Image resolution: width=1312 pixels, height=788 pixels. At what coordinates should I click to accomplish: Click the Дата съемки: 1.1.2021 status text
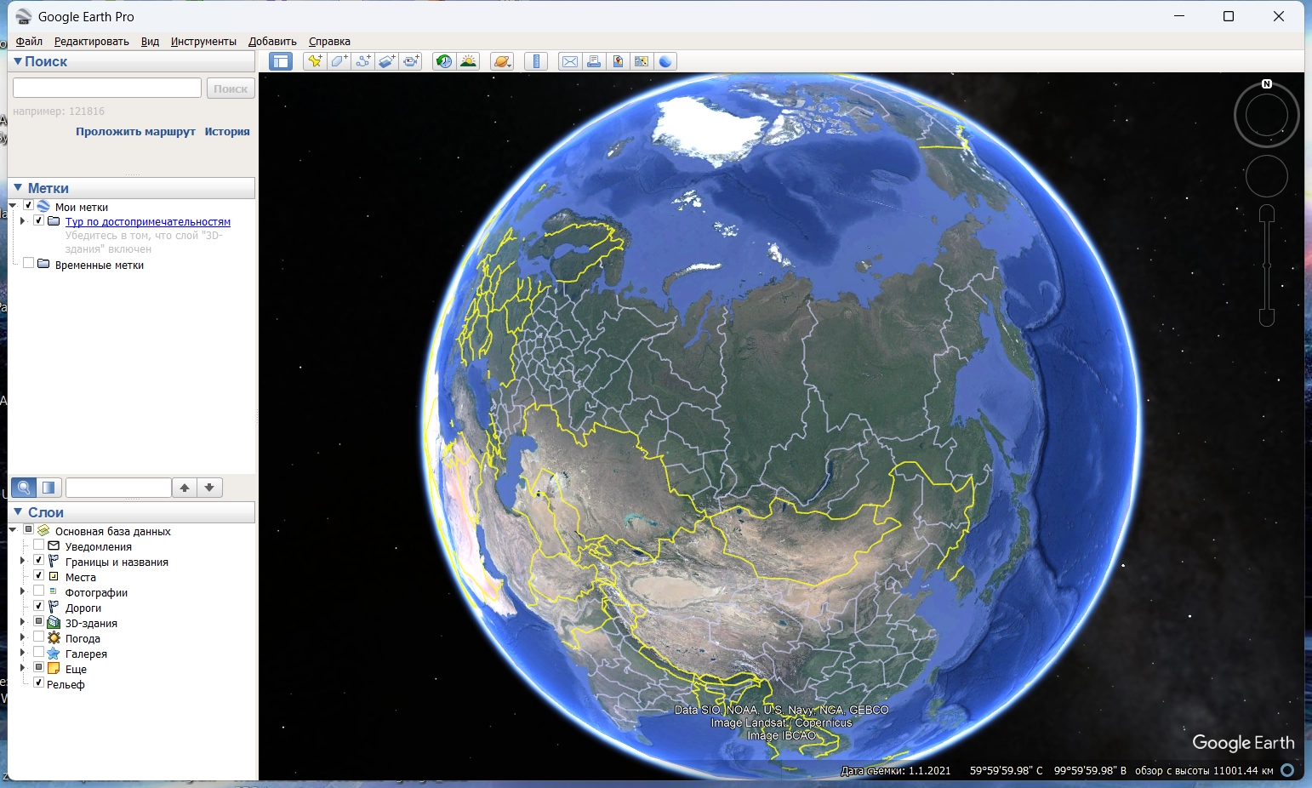pos(896,771)
